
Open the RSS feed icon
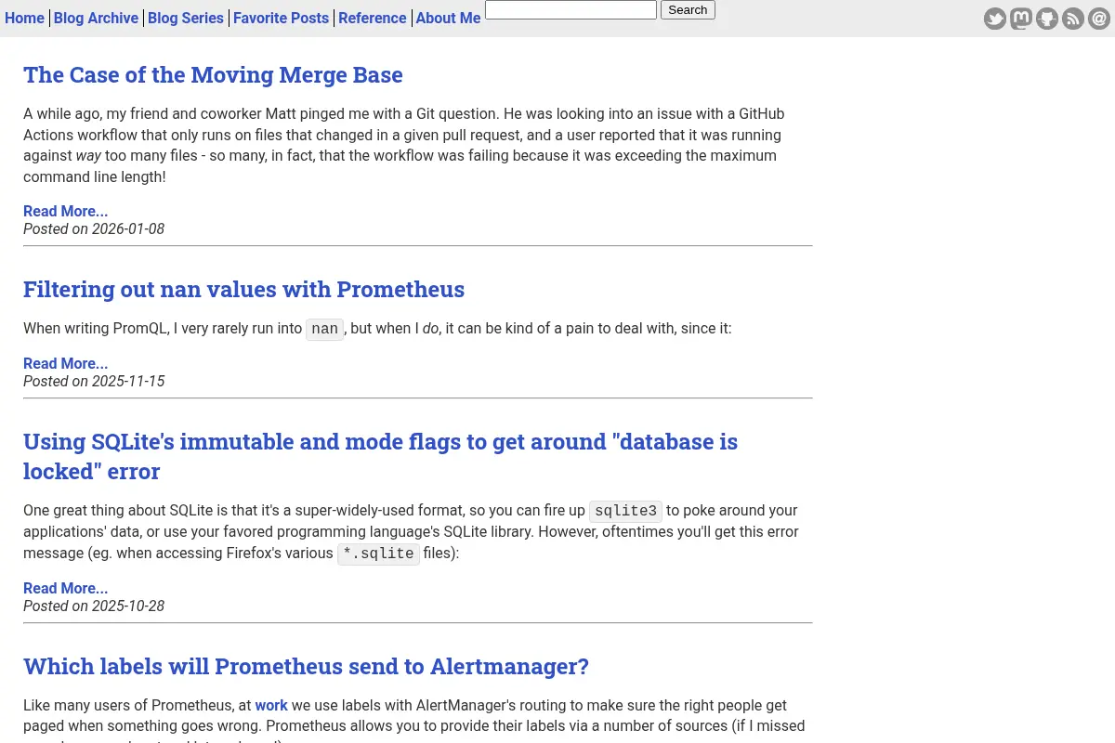(1073, 19)
